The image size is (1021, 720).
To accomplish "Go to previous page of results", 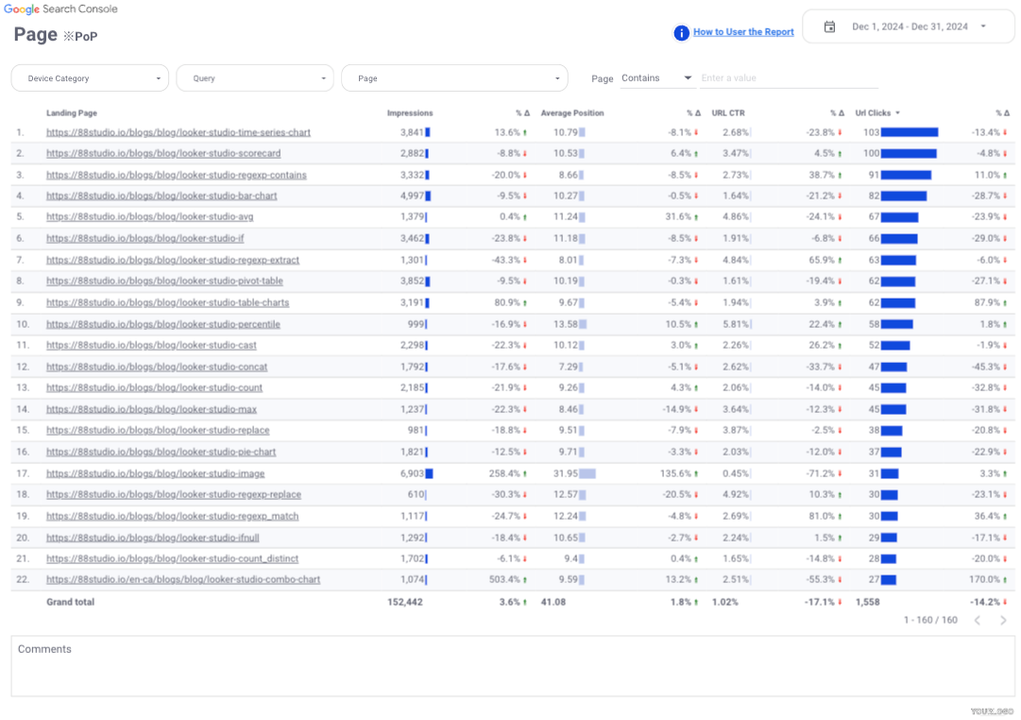I will 978,621.
